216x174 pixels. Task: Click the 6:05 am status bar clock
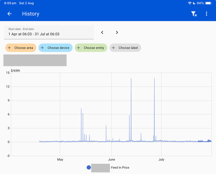[10, 3]
